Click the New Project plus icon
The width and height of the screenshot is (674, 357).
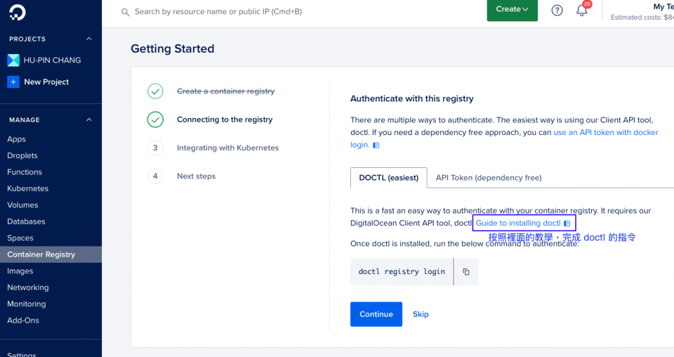coord(13,82)
